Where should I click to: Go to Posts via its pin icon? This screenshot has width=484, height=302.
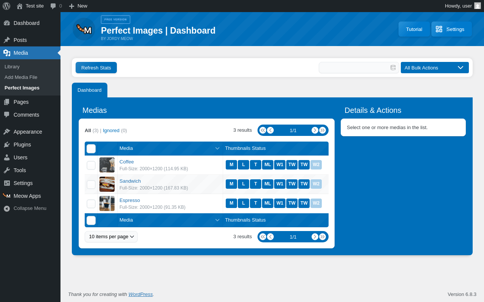coord(7,40)
